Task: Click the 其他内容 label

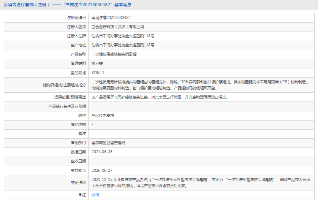Action: [x=78, y=125]
